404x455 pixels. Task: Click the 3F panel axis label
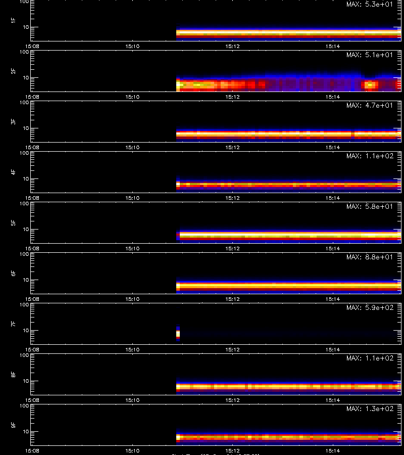click(13, 121)
